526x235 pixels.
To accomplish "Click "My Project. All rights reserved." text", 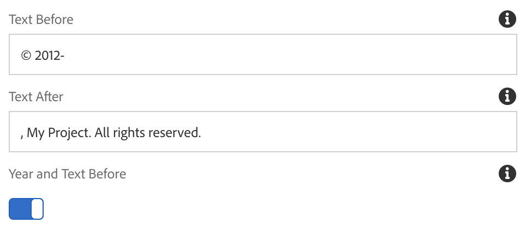I will 113,133.
